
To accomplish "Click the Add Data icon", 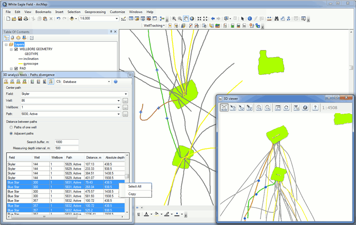I will coord(72,19).
